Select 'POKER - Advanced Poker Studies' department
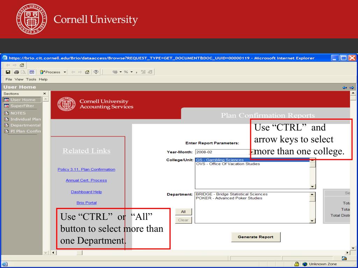 (x=252, y=198)
